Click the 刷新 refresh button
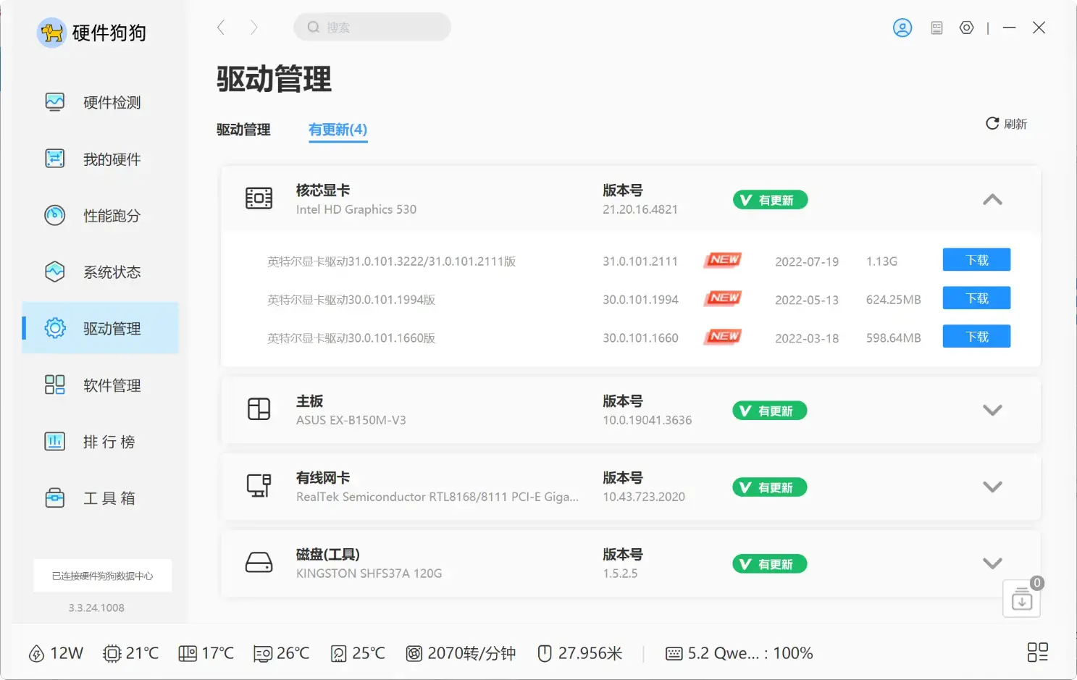The image size is (1077, 680). (x=1007, y=123)
